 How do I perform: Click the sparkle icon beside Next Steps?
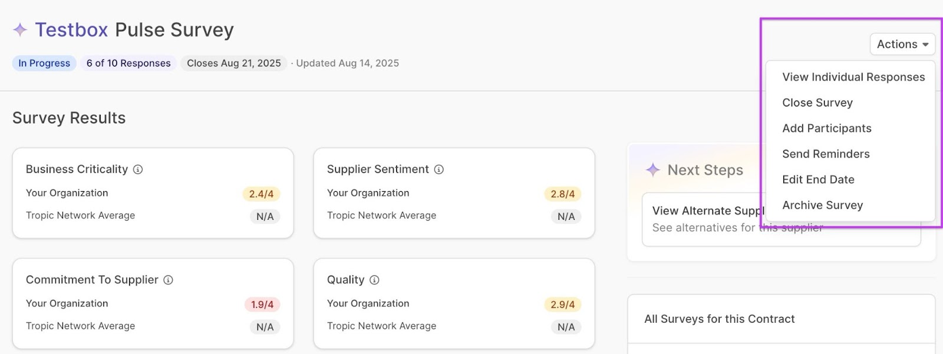click(x=653, y=170)
